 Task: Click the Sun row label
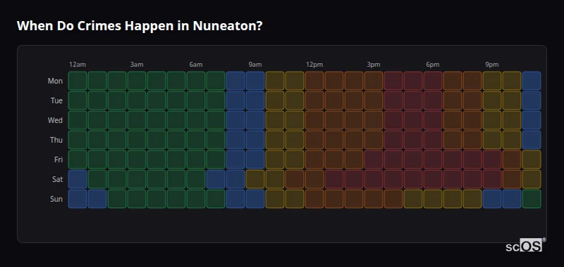[x=56, y=199]
